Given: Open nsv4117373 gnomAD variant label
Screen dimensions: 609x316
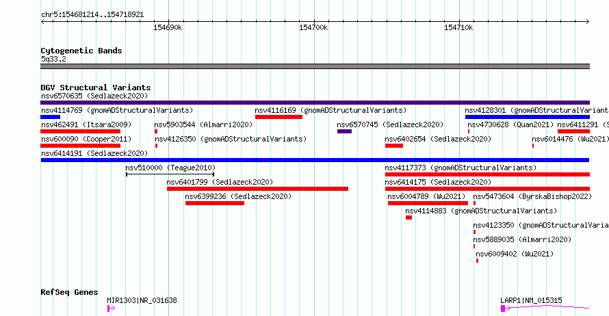Looking at the screenshot, I should [461, 168].
